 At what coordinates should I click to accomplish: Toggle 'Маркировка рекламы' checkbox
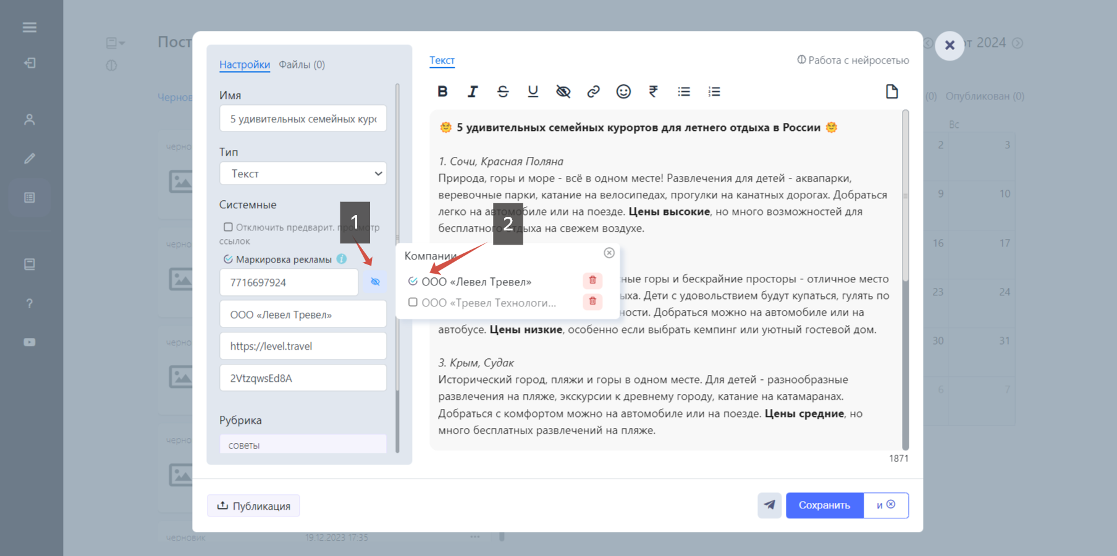228,259
